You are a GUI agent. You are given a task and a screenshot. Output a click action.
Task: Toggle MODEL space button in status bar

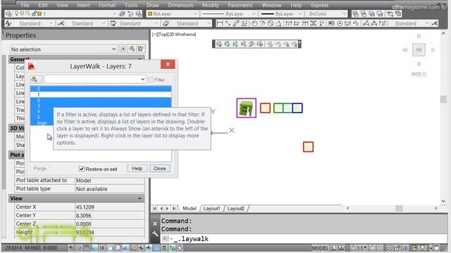pos(320,248)
